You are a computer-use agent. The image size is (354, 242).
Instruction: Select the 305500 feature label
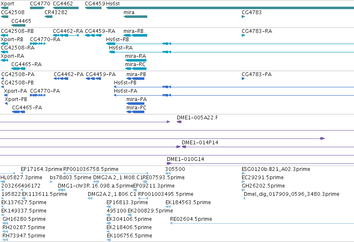coord(175,169)
